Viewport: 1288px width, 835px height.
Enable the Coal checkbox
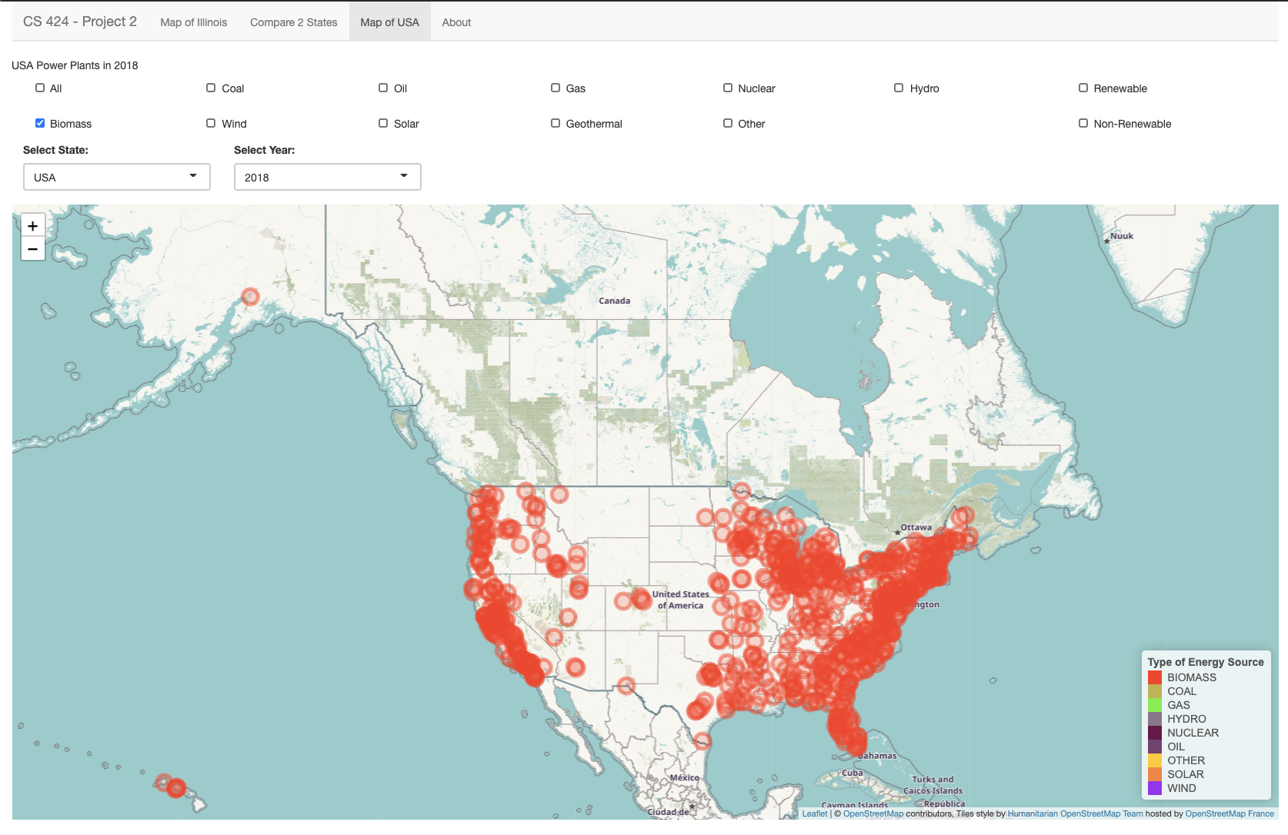(211, 88)
